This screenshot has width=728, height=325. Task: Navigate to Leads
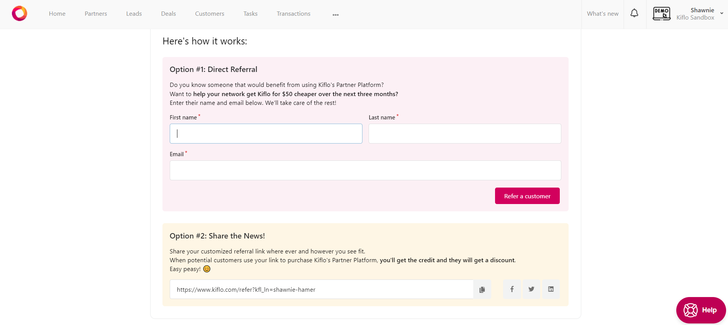coord(134,14)
